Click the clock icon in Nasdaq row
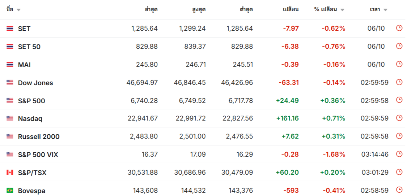 pyautogui.click(x=399, y=118)
